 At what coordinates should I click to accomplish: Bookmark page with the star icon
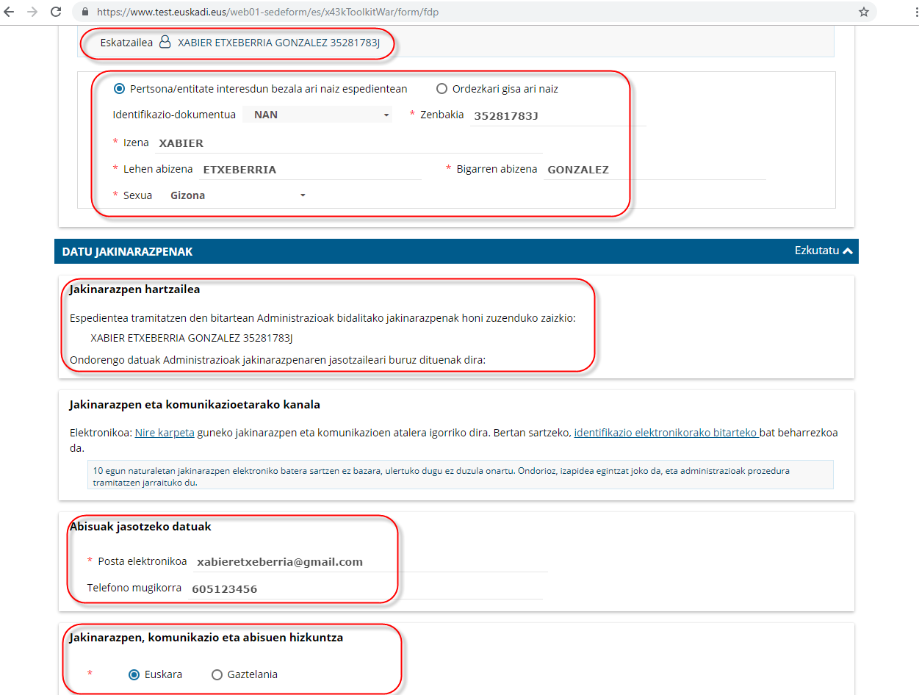pos(864,12)
